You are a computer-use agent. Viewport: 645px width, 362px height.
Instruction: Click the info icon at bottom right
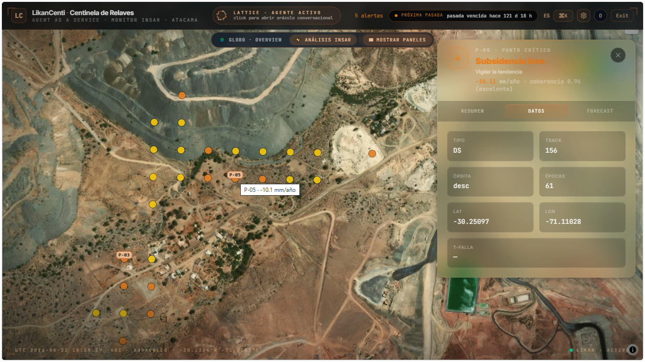[633, 350]
